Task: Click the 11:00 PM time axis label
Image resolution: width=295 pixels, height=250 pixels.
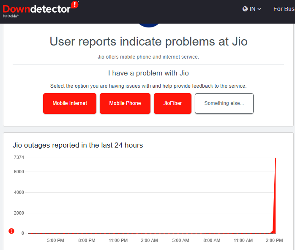Action: [x=118, y=240]
